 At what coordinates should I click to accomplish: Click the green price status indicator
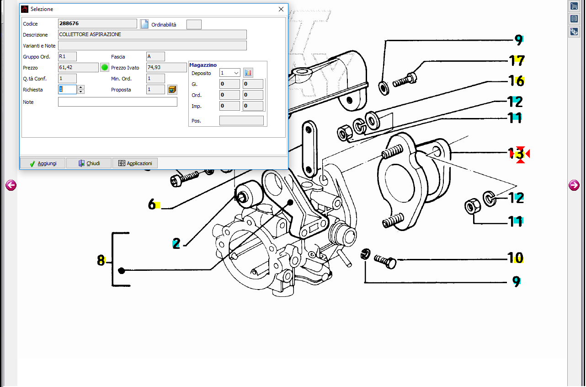coord(105,68)
